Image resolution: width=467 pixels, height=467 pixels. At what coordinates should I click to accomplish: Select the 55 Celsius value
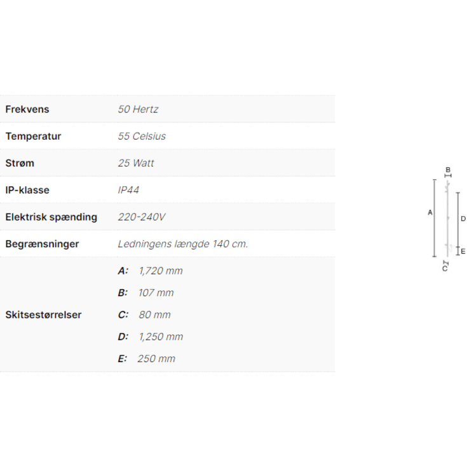pos(142,136)
